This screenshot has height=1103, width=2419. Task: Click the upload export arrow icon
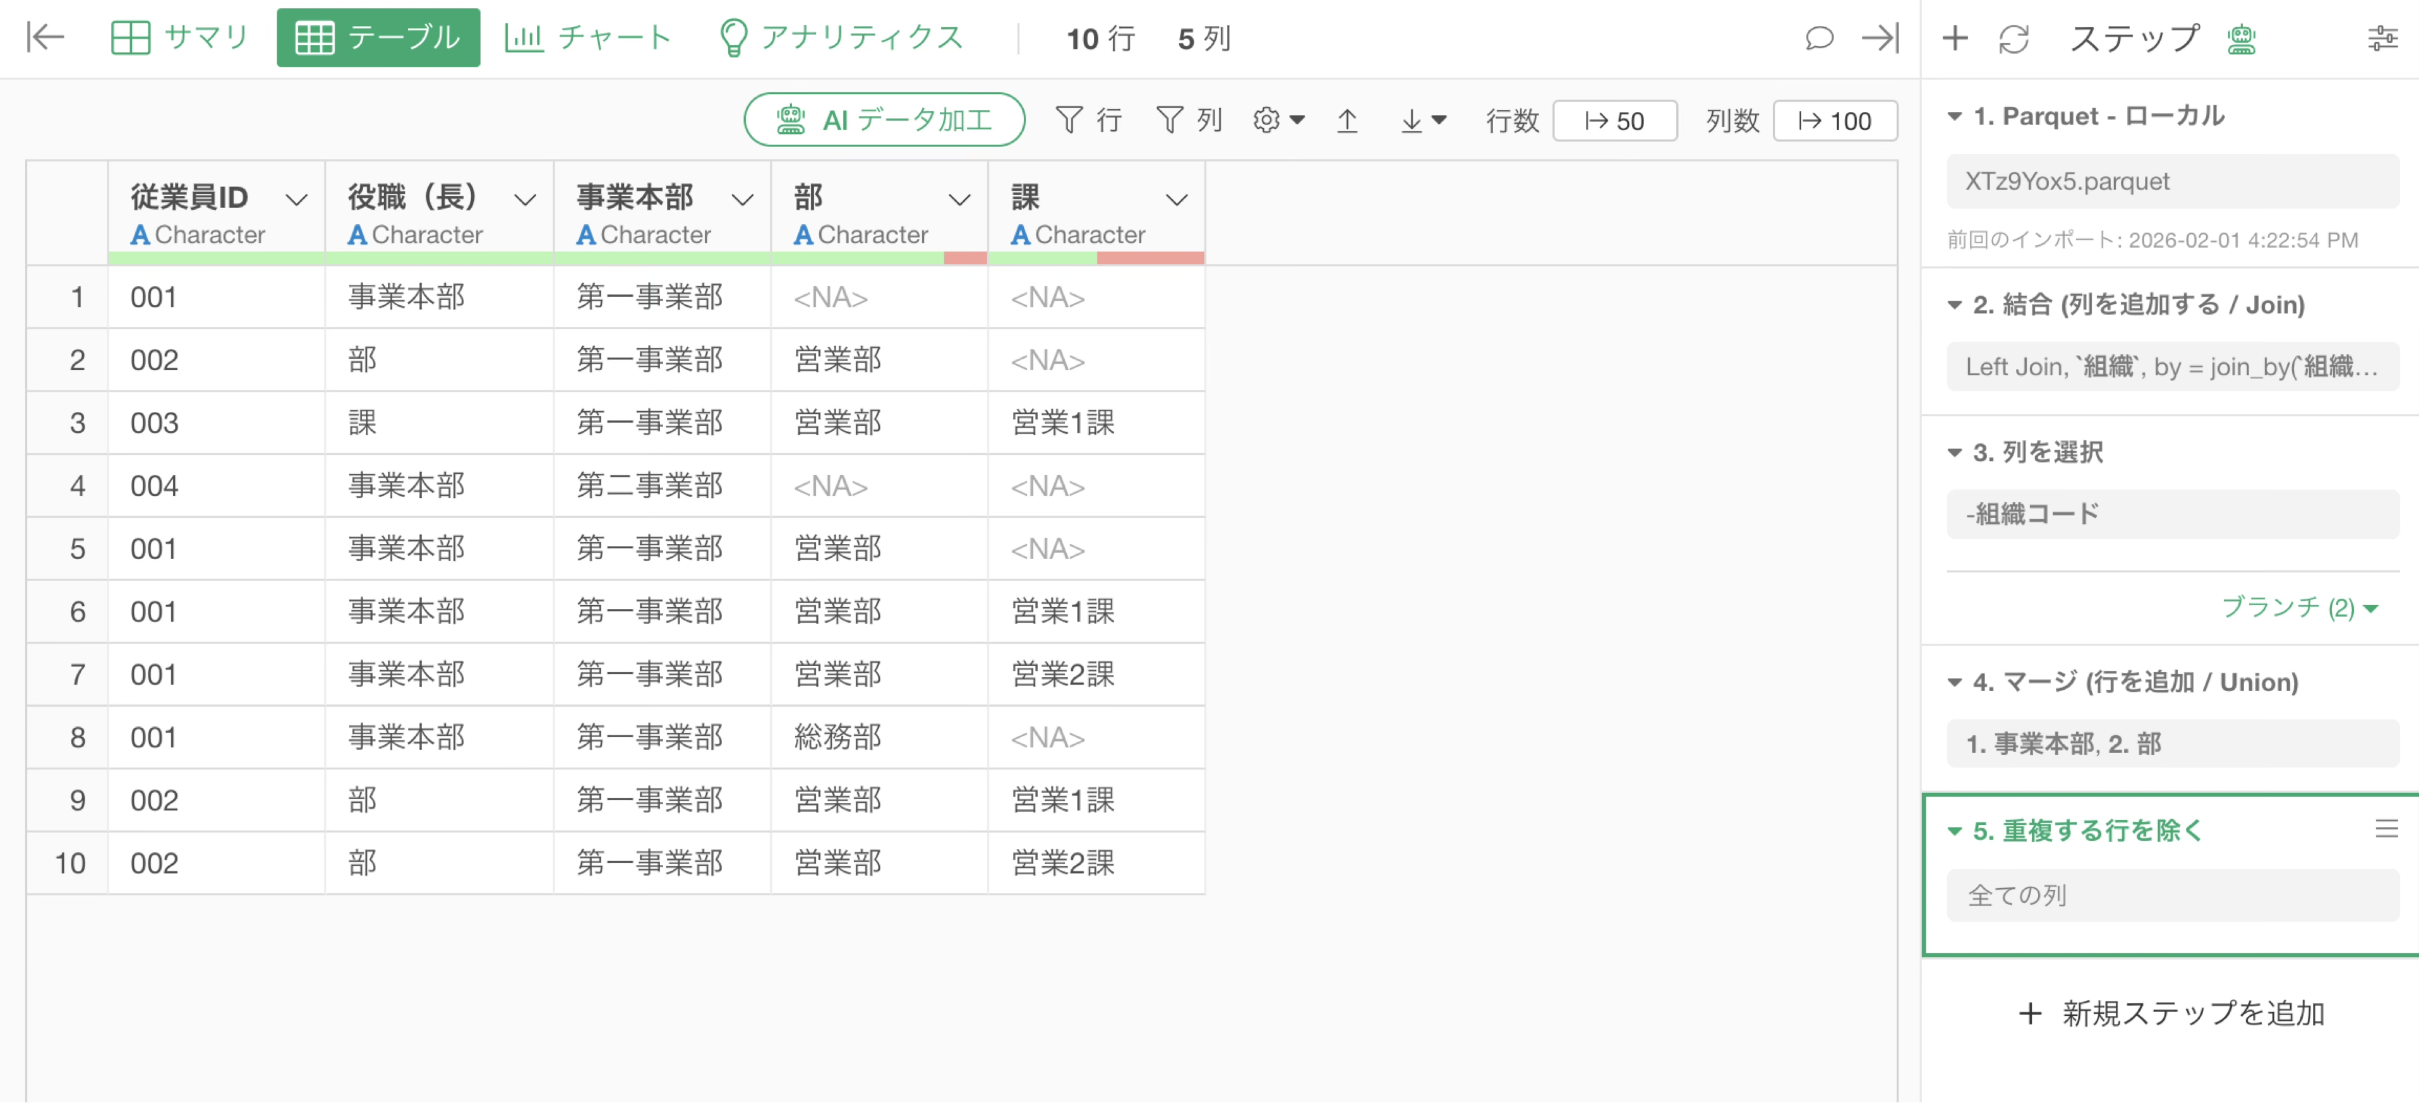[x=1347, y=120]
